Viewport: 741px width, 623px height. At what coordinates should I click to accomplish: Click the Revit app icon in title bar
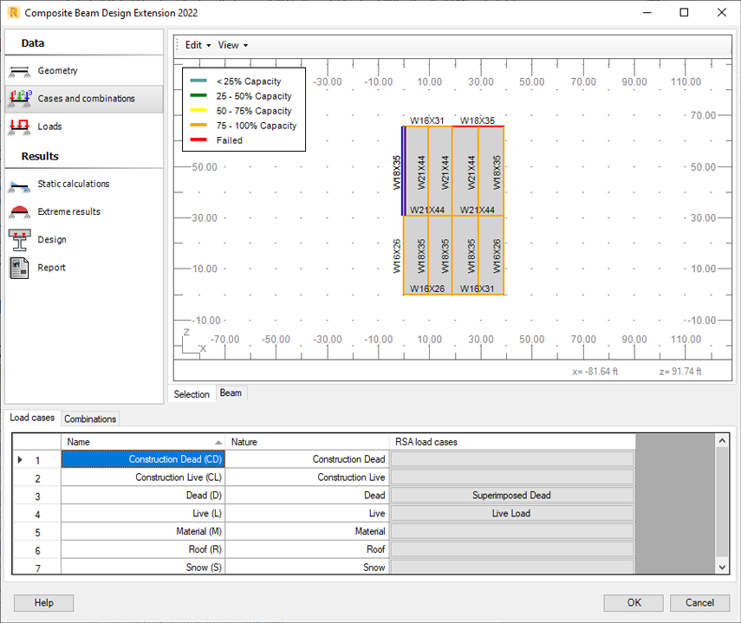pos(13,13)
